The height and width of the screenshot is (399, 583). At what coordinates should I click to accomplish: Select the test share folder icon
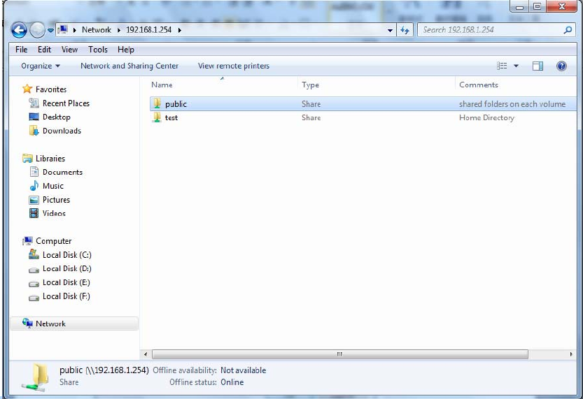(157, 117)
